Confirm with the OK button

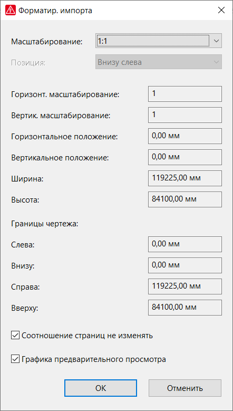pyautogui.click(x=101, y=388)
